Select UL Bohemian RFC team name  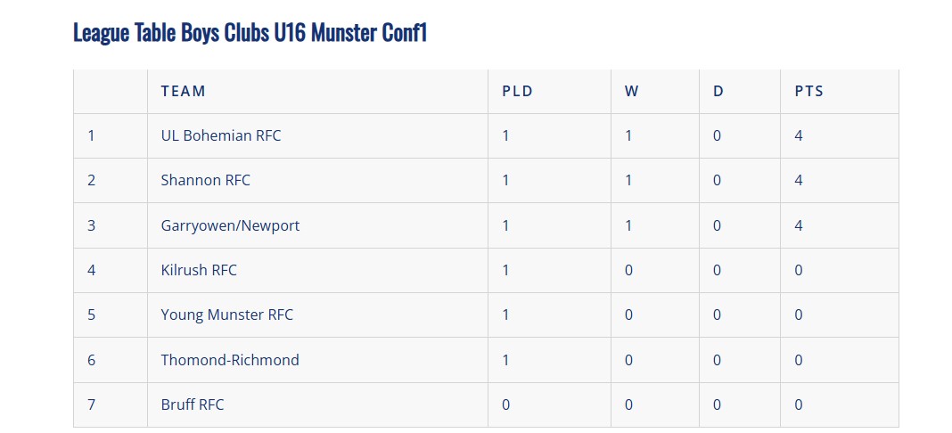pos(220,135)
